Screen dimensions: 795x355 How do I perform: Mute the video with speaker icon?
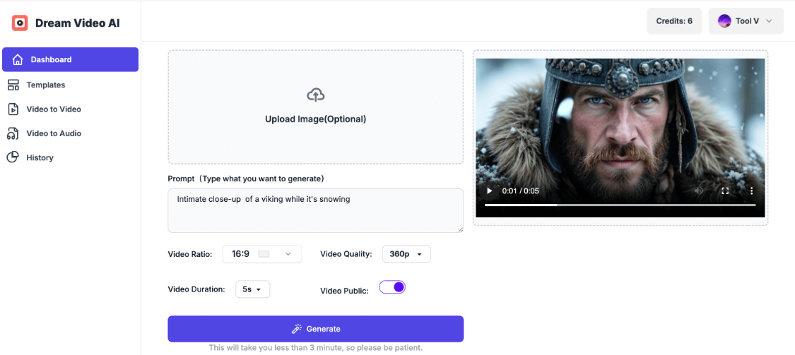pos(699,191)
